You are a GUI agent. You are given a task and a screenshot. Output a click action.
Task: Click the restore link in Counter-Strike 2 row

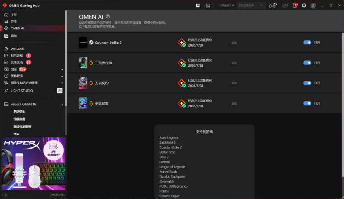234,43
